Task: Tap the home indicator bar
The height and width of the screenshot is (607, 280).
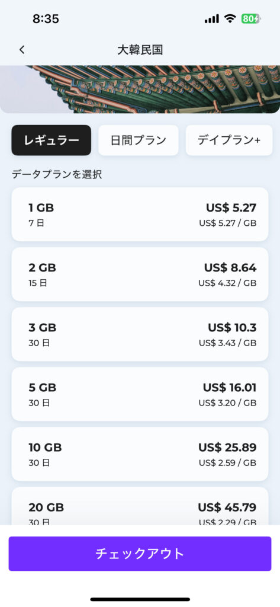Action: [140, 599]
